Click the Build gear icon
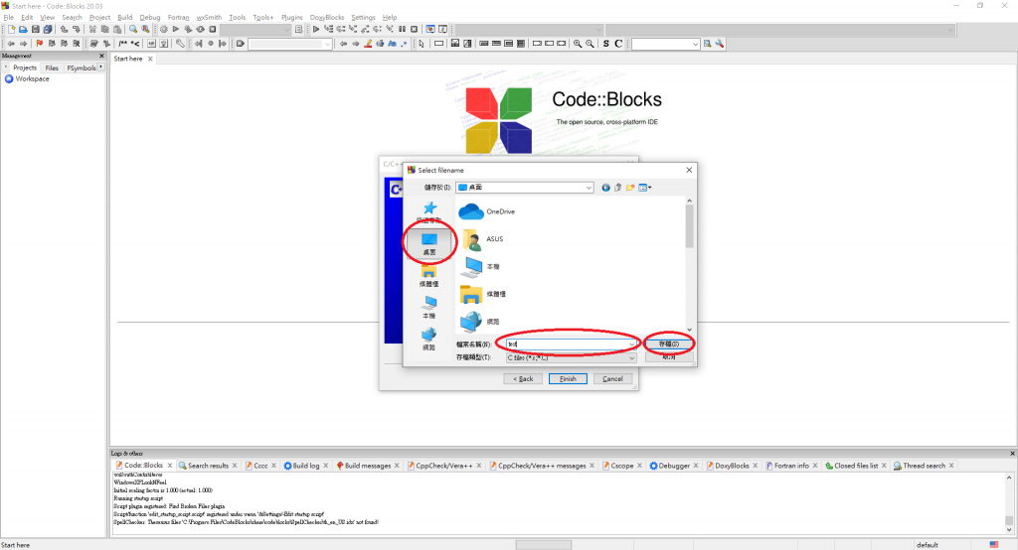The width and height of the screenshot is (1018, 550). pos(164,29)
